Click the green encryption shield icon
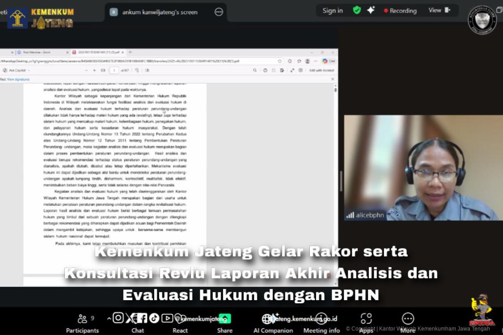Viewport: 503px width, 335px height. [357, 10]
